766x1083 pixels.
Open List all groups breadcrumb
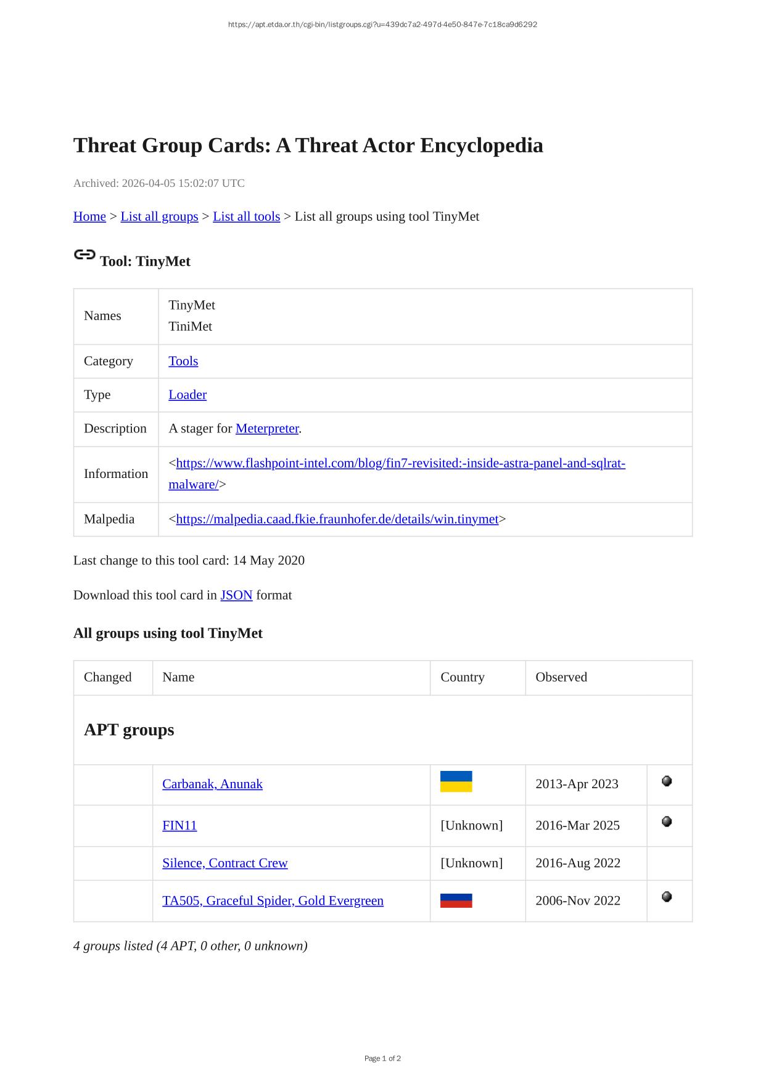(x=159, y=216)
